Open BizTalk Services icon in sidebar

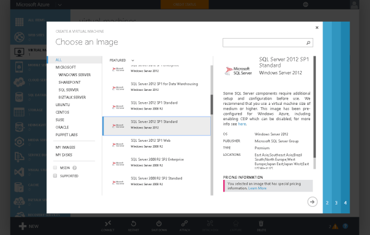click(19, 202)
